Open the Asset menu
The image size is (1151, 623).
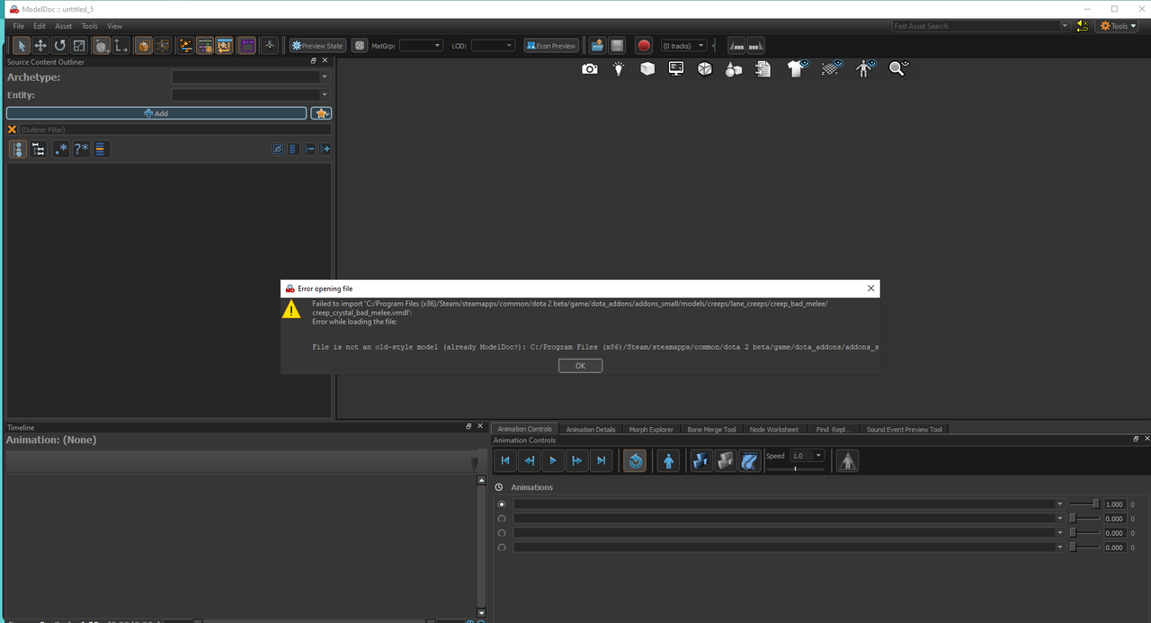tap(64, 26)
